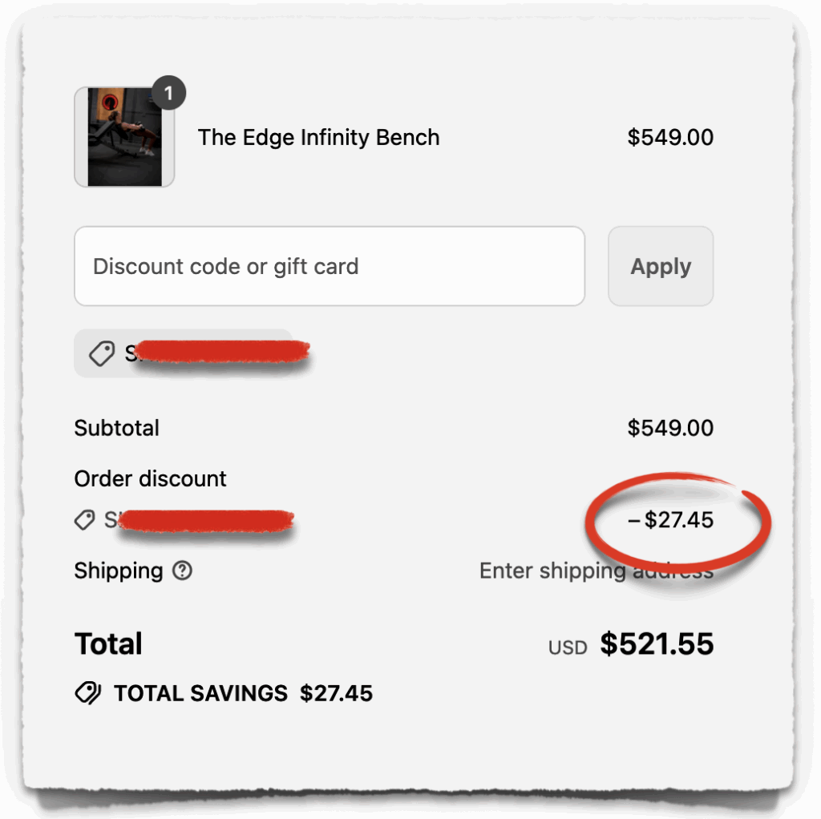821x819 pixels.
Task: Click the discount tag icon on applied code chip
Action: (x=101, y=353)
